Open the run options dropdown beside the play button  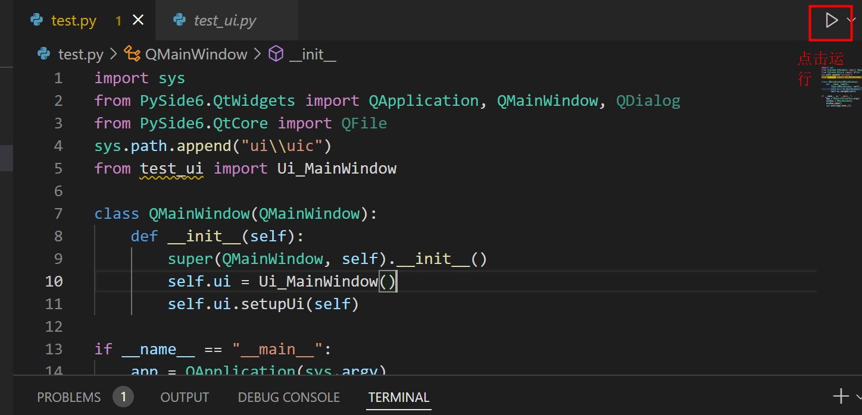(x=851, y=20)
